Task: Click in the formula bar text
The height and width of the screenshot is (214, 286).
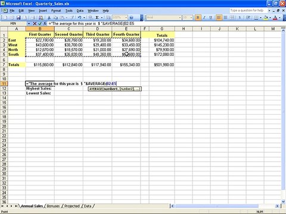Action: pyautogui.click(x=91, y=24)
